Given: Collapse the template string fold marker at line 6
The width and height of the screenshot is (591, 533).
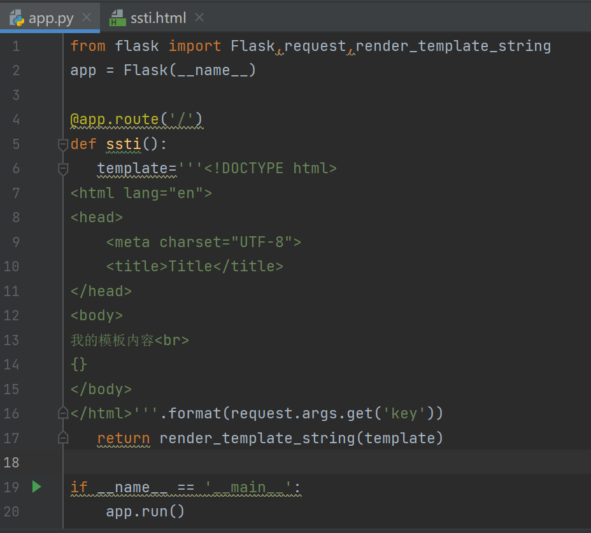Looking at the screenshot, I should pos(63,169).
